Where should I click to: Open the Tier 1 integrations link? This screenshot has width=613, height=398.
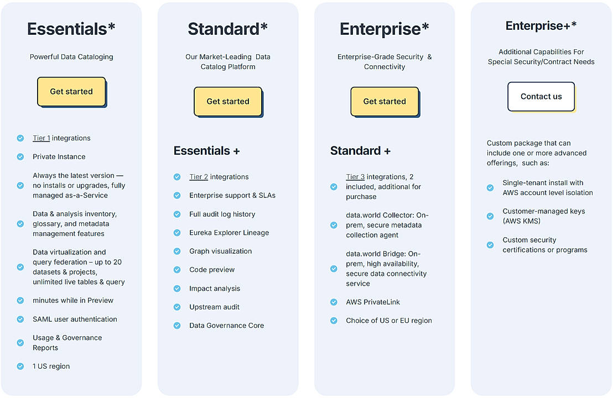coord(41,138)
